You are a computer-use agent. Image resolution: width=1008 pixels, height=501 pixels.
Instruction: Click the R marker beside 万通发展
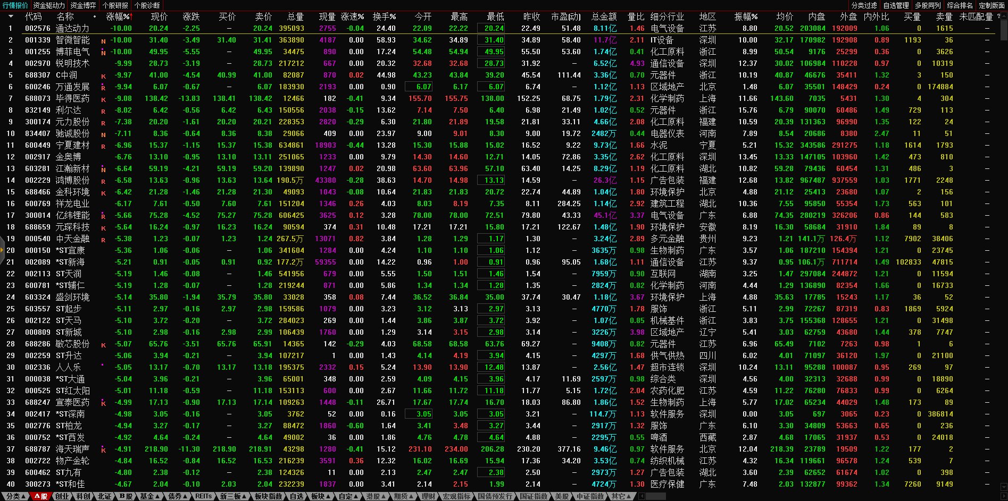click(103, 88)
